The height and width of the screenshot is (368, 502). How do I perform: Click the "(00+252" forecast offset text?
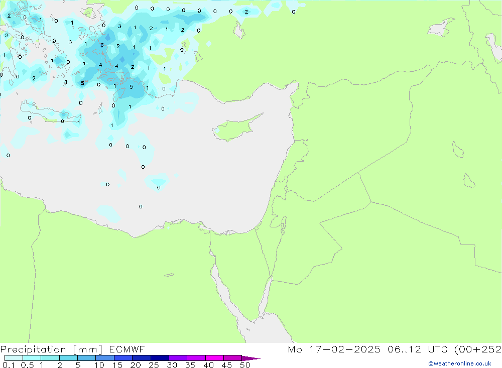point(478,349)
